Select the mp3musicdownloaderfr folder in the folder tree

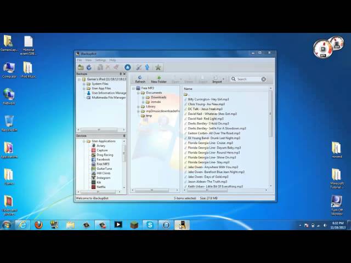pyautogui.click(x=160, y=111)
